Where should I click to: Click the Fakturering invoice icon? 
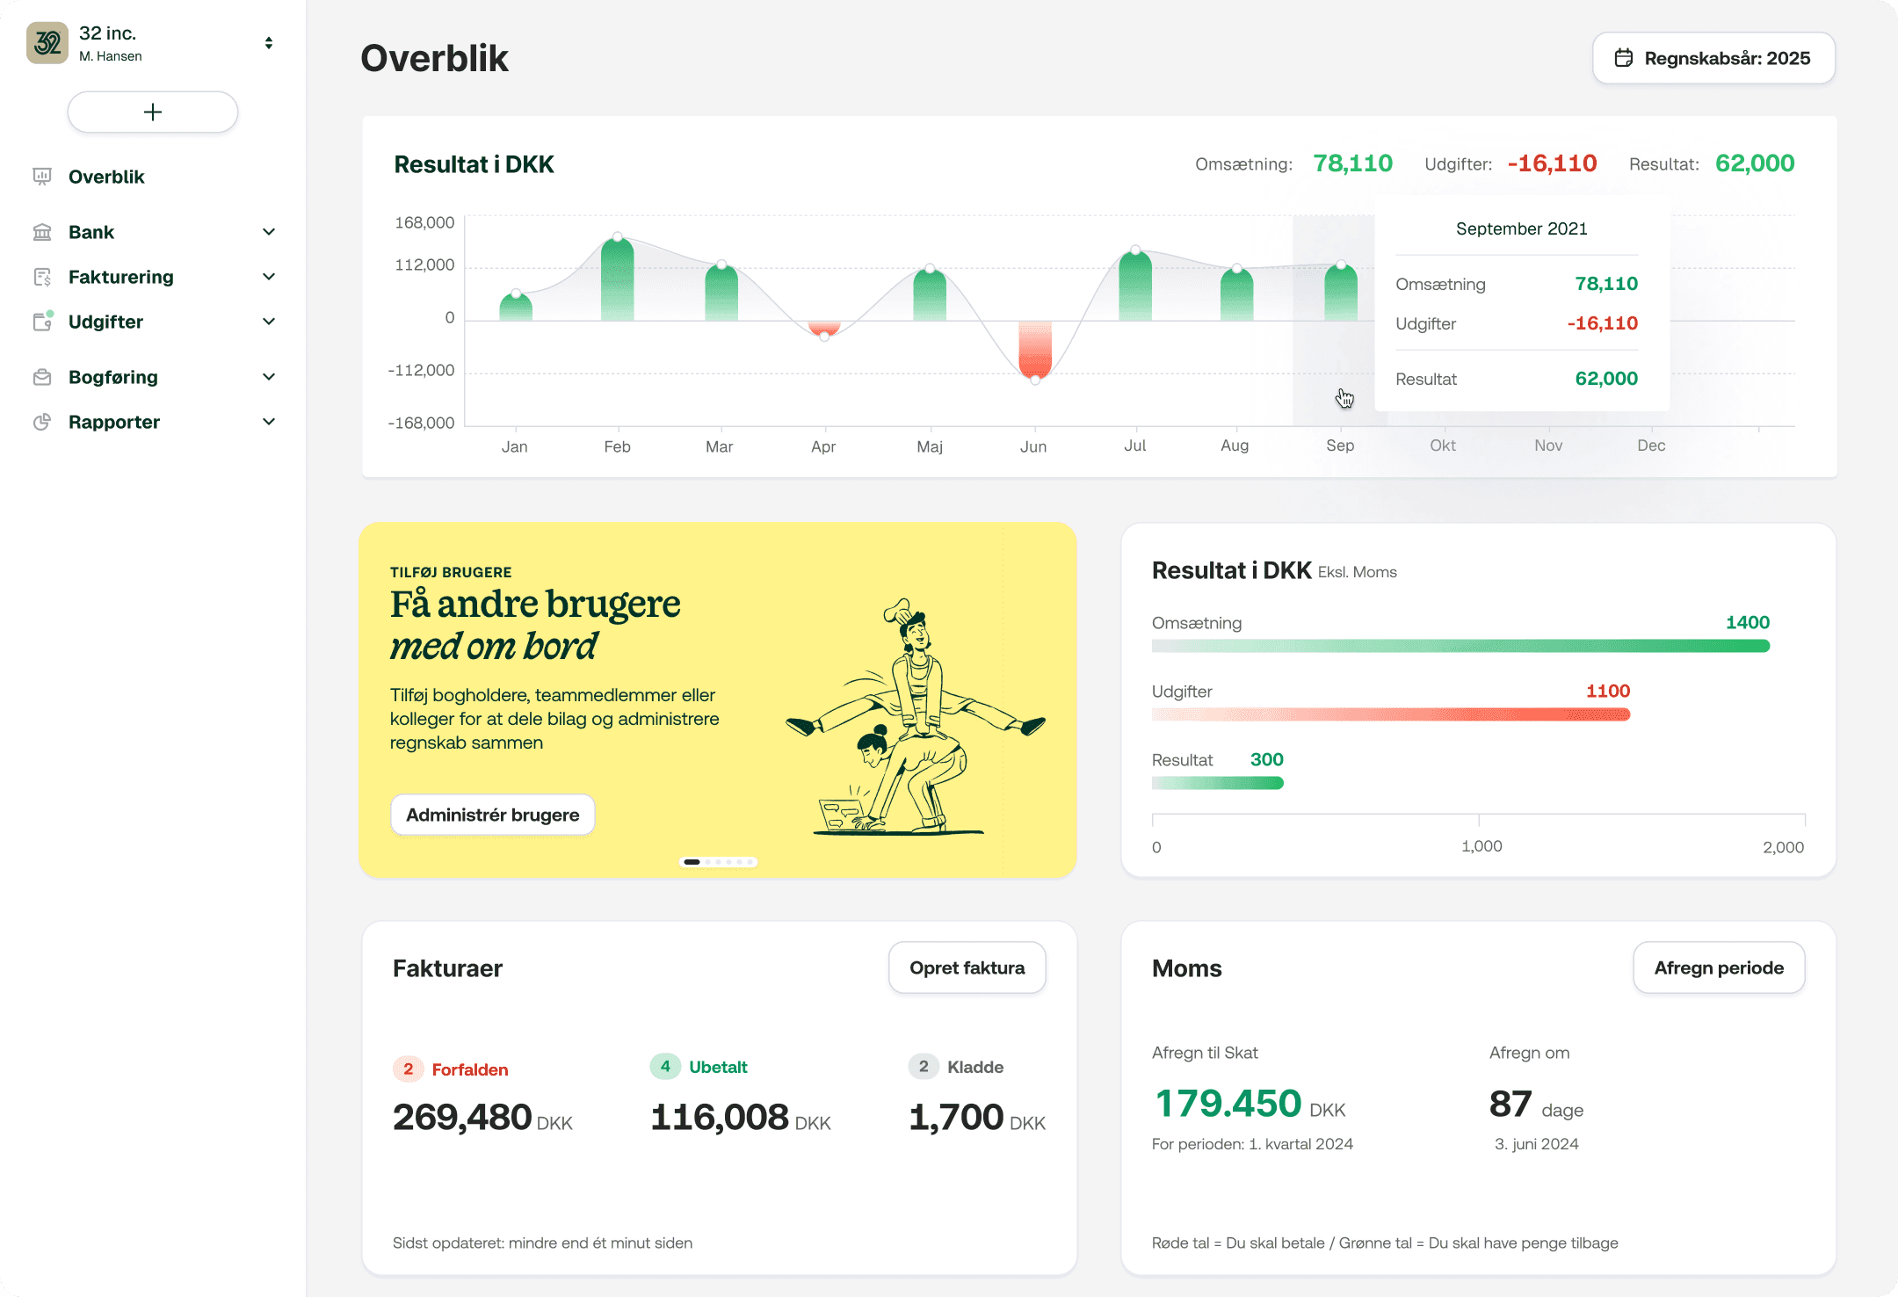coord(42,277)
